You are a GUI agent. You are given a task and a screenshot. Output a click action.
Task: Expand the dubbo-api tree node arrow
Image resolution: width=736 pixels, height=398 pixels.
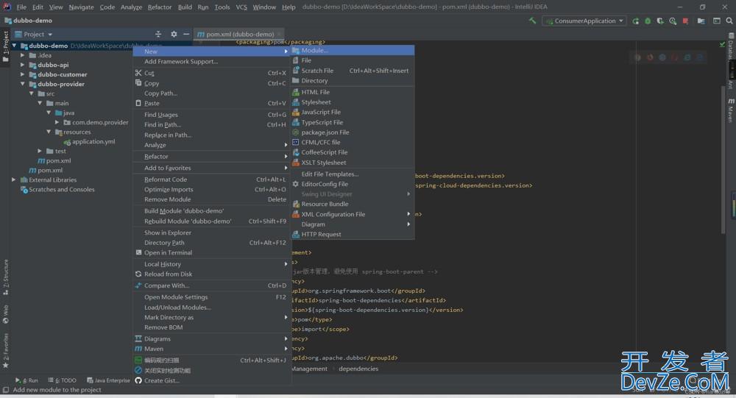coord(23,65)
